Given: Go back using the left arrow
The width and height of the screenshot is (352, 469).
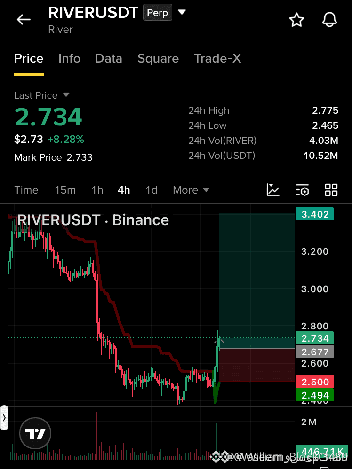Looking at the screenshot, I should click(x=24, y=20).
